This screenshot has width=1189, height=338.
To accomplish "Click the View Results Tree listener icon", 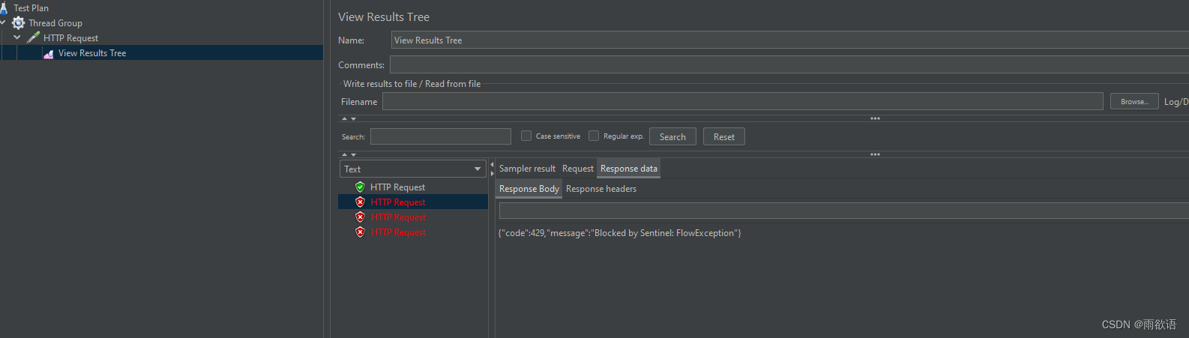I will pyautogui.click(x=49, y=53).
